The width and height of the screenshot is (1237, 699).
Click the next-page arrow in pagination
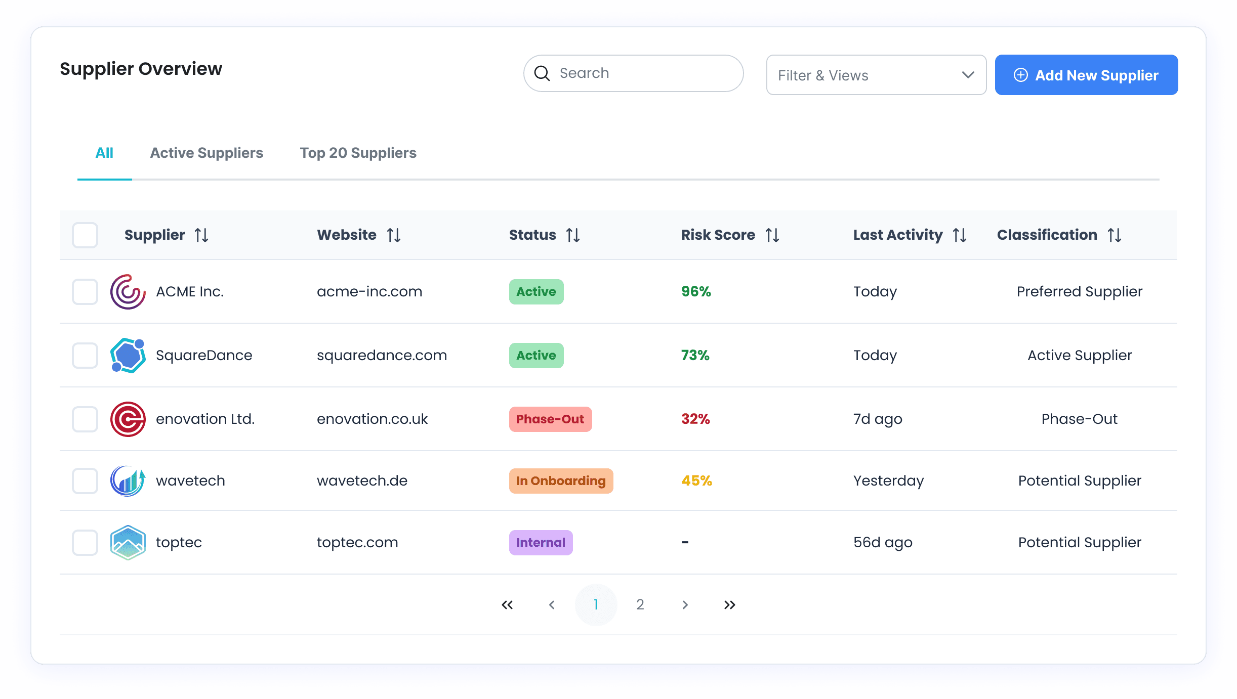point(685,604)
